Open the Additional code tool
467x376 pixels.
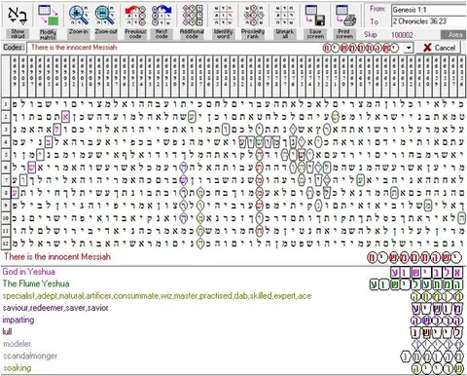tap(192, 16)
